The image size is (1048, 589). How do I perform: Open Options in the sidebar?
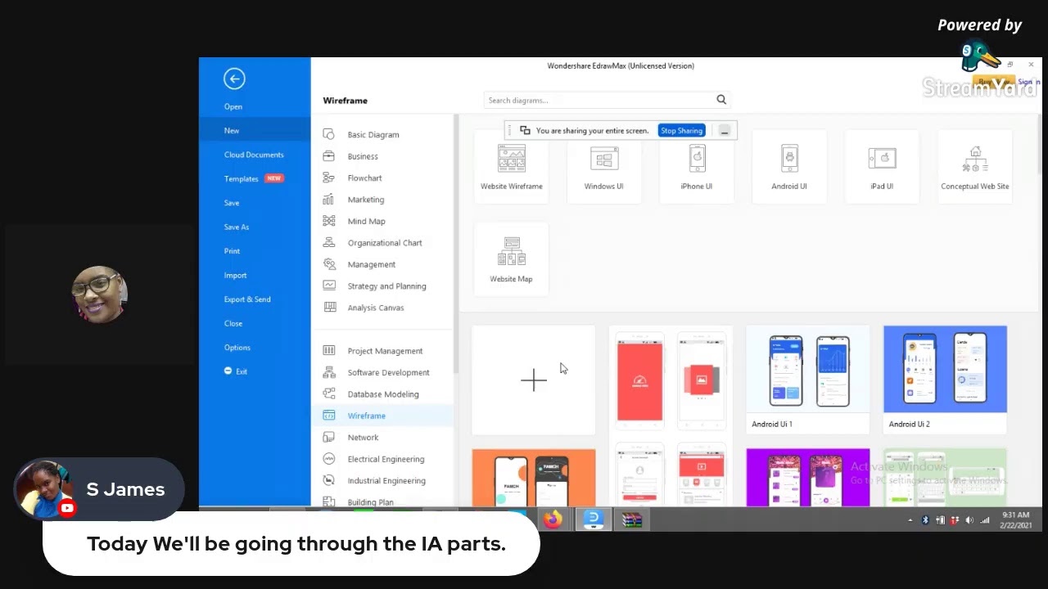237,348
